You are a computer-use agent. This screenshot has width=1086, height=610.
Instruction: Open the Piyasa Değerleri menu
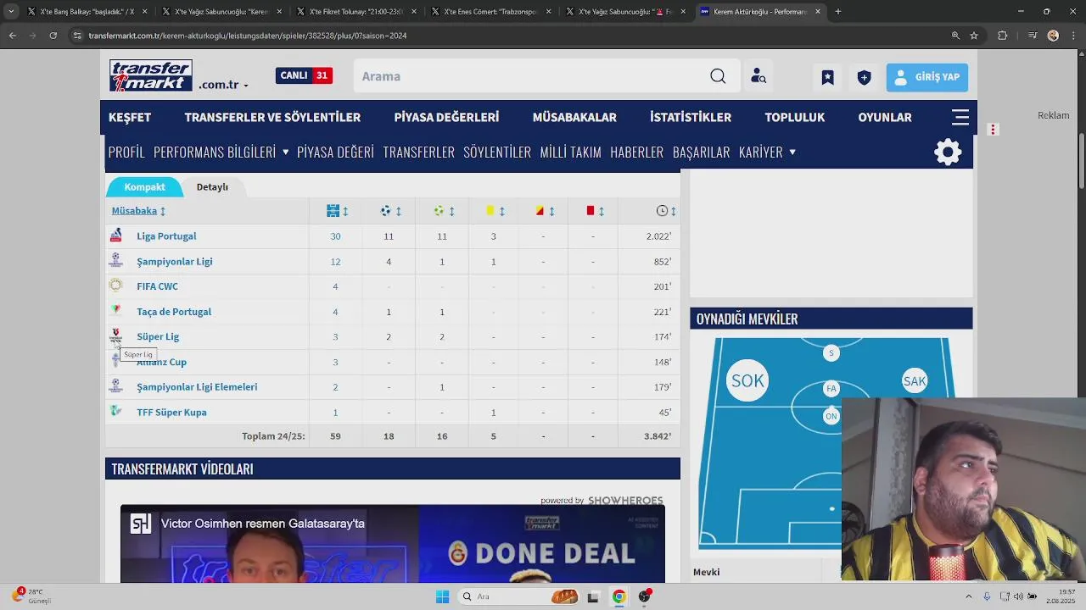tap(446, 117)
